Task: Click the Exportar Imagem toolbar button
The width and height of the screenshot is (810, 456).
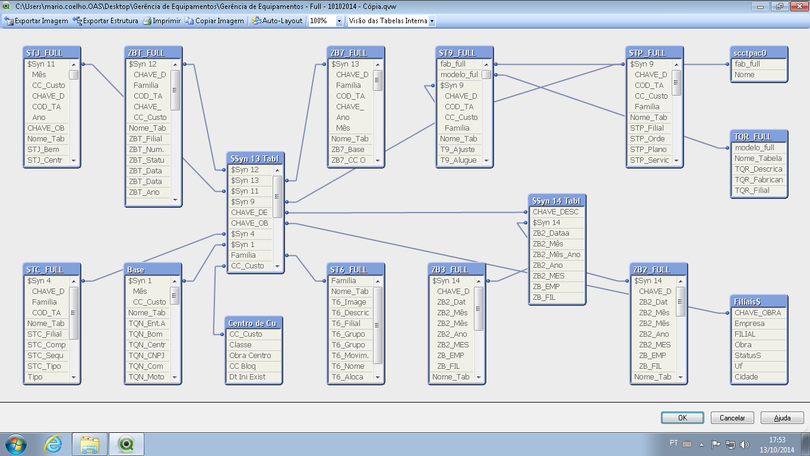Action: point(36,21)
